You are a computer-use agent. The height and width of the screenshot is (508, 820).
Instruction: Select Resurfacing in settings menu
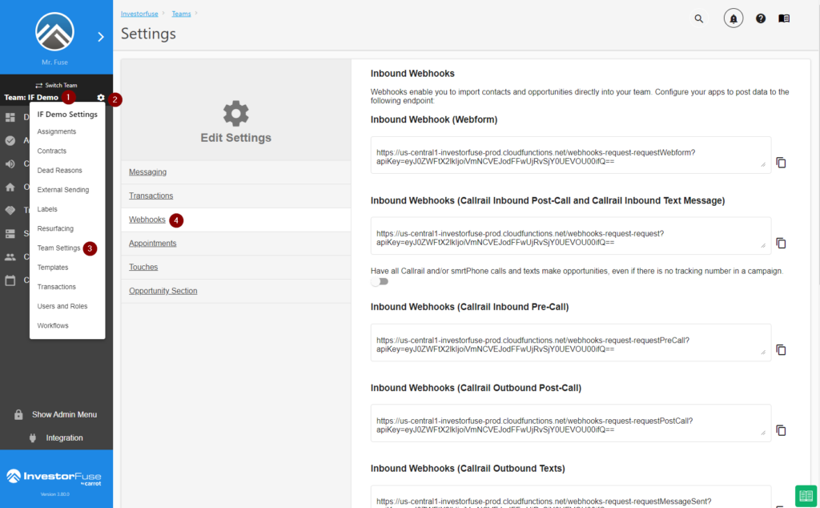pyautogui.click(x=55, y=228)
